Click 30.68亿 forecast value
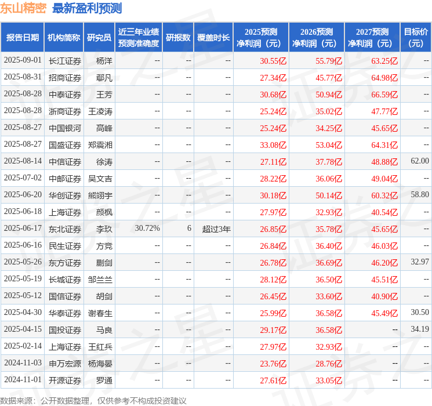 [273, 95]
